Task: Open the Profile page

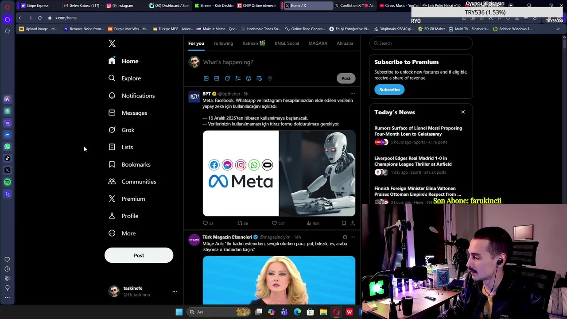Action: click(124, 216)
